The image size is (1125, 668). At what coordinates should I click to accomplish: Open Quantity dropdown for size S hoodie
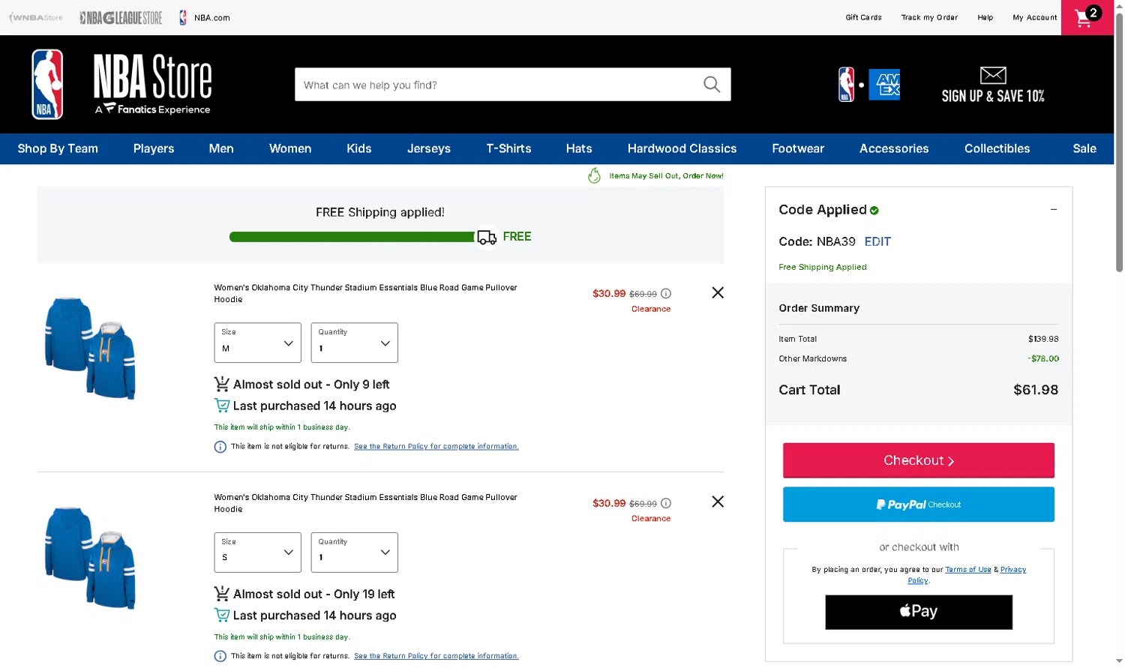(x=354, y=553)
